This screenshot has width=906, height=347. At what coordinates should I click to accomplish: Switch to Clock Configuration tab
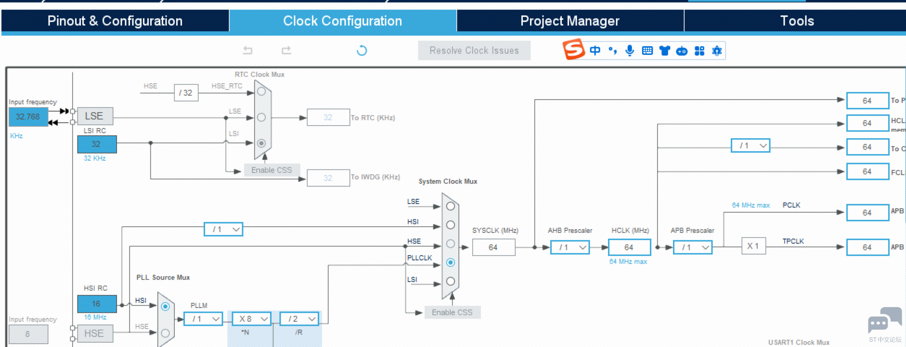click(343, 21)
